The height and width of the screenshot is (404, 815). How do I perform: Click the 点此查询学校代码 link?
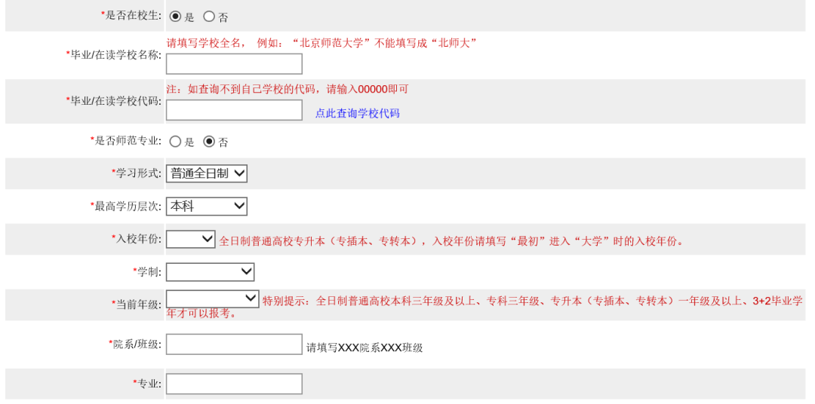[357, 113]
